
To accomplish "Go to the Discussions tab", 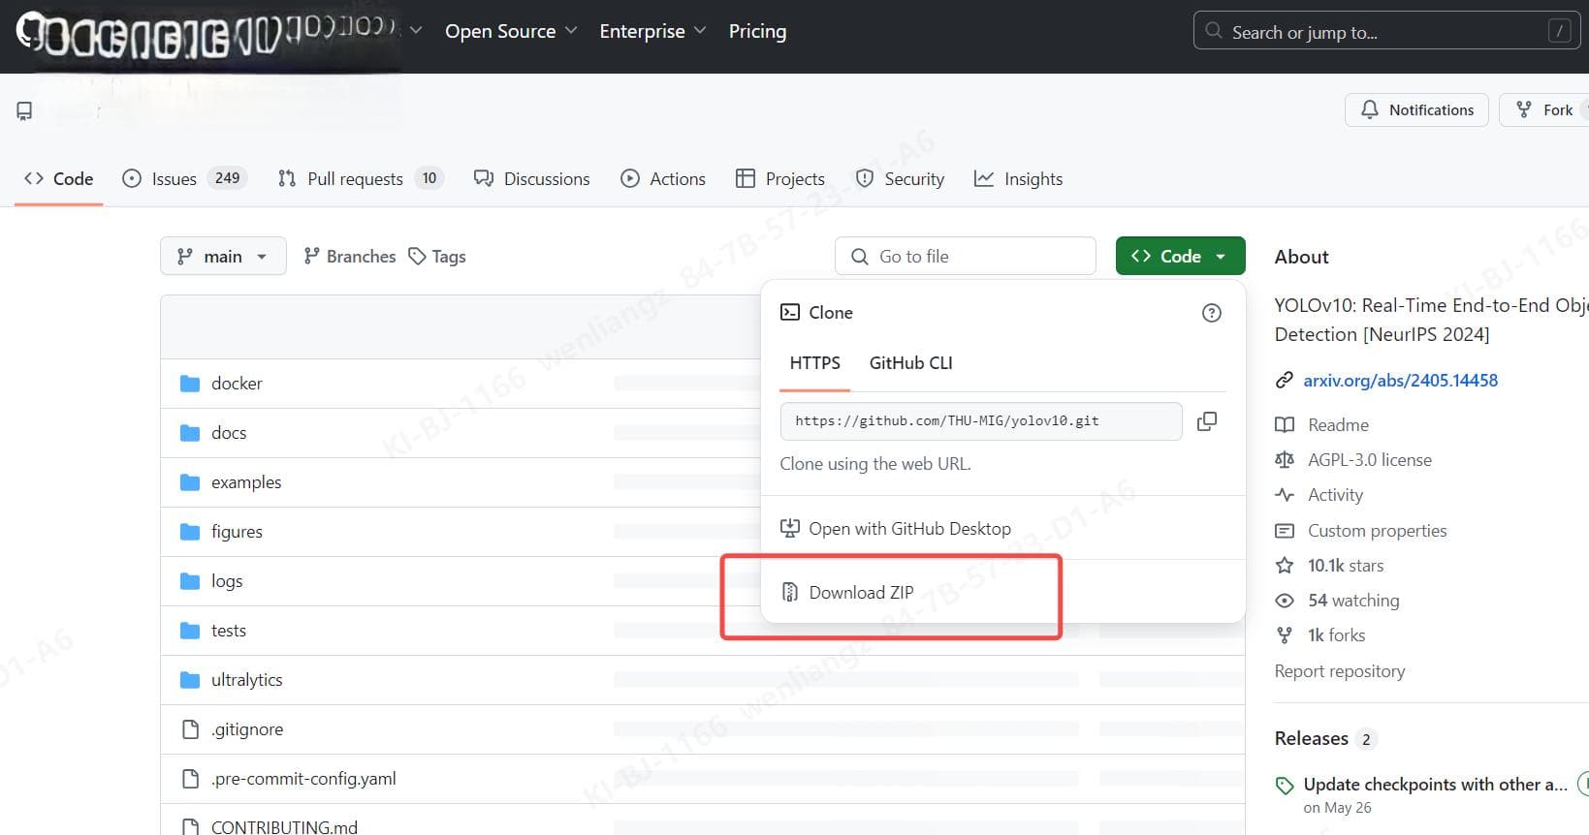I will [531, 178].
